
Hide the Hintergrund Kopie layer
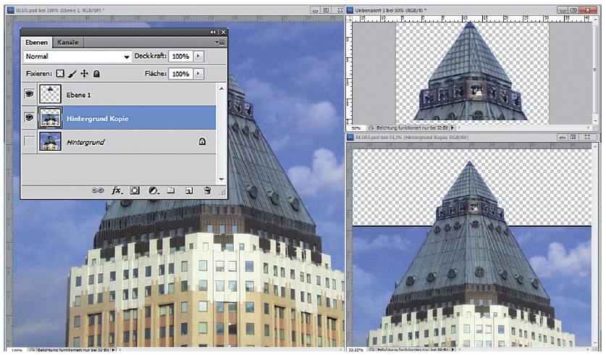29,117
